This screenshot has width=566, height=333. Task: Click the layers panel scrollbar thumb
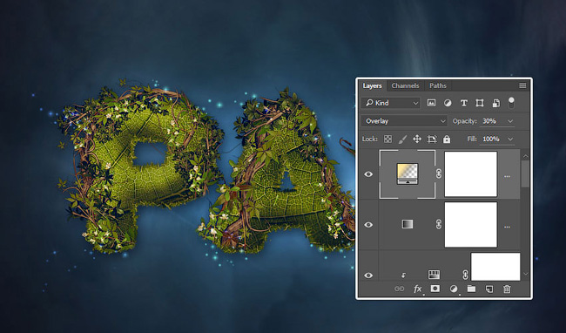coord(526,173)
